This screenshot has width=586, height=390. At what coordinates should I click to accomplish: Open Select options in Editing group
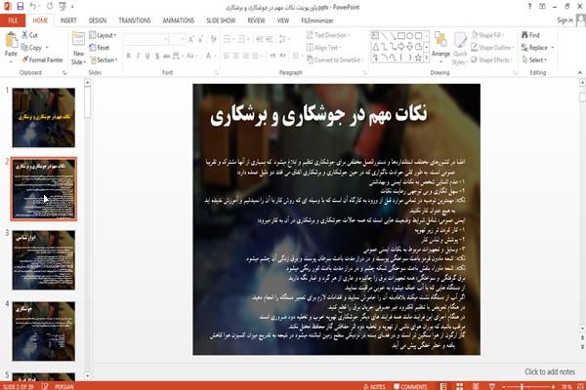click(534, 59)
